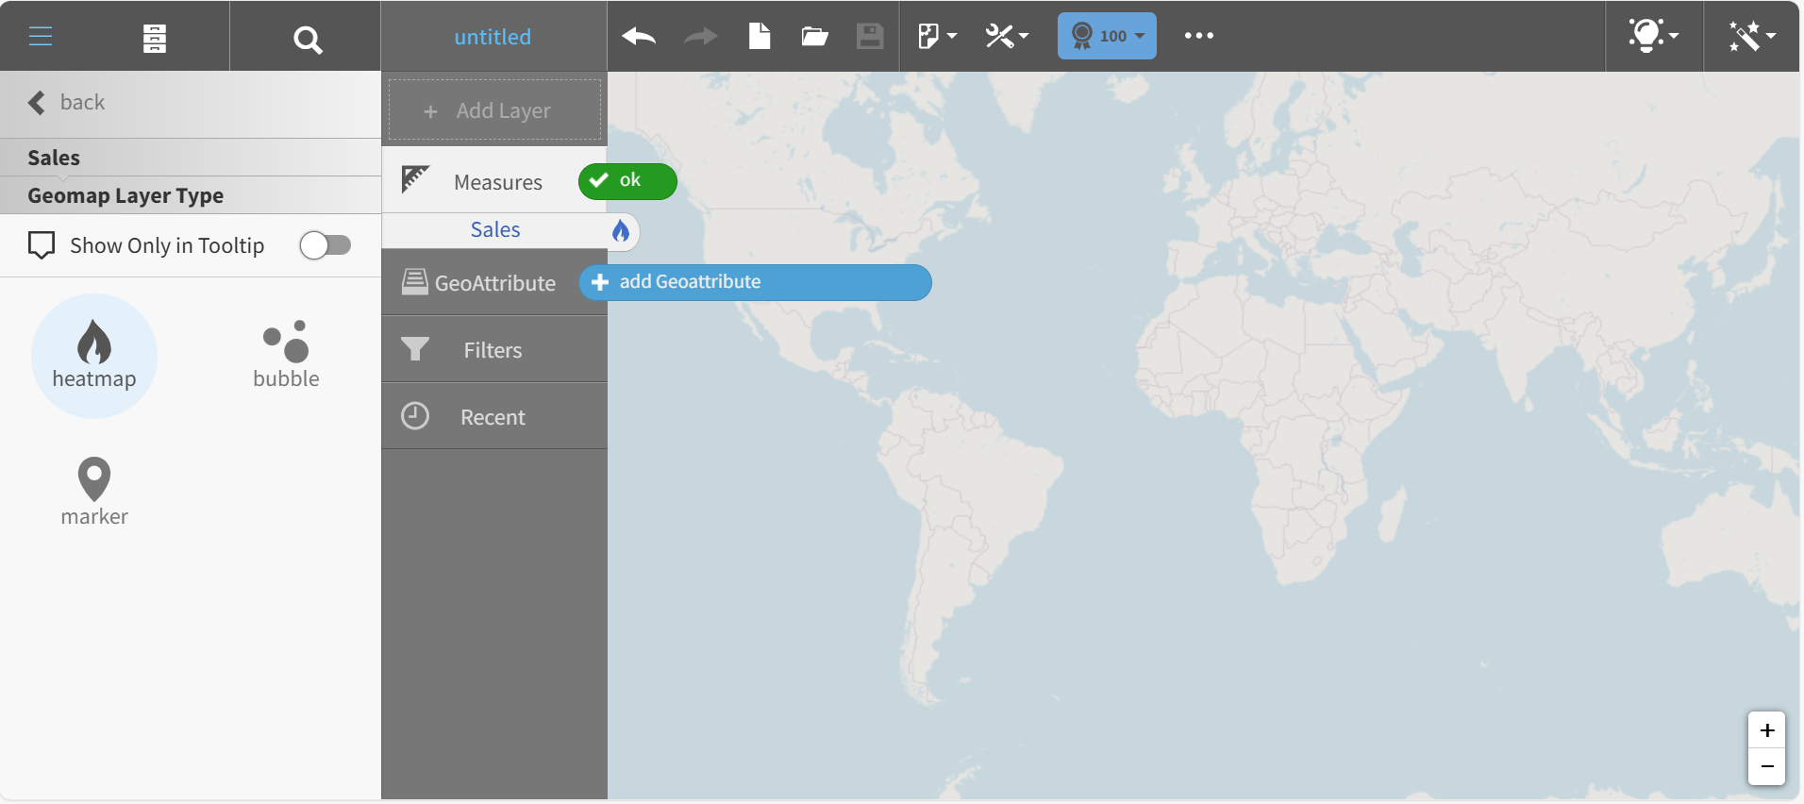Click the new document icon
1804x804 pixels.
click(x=760, y=37)
